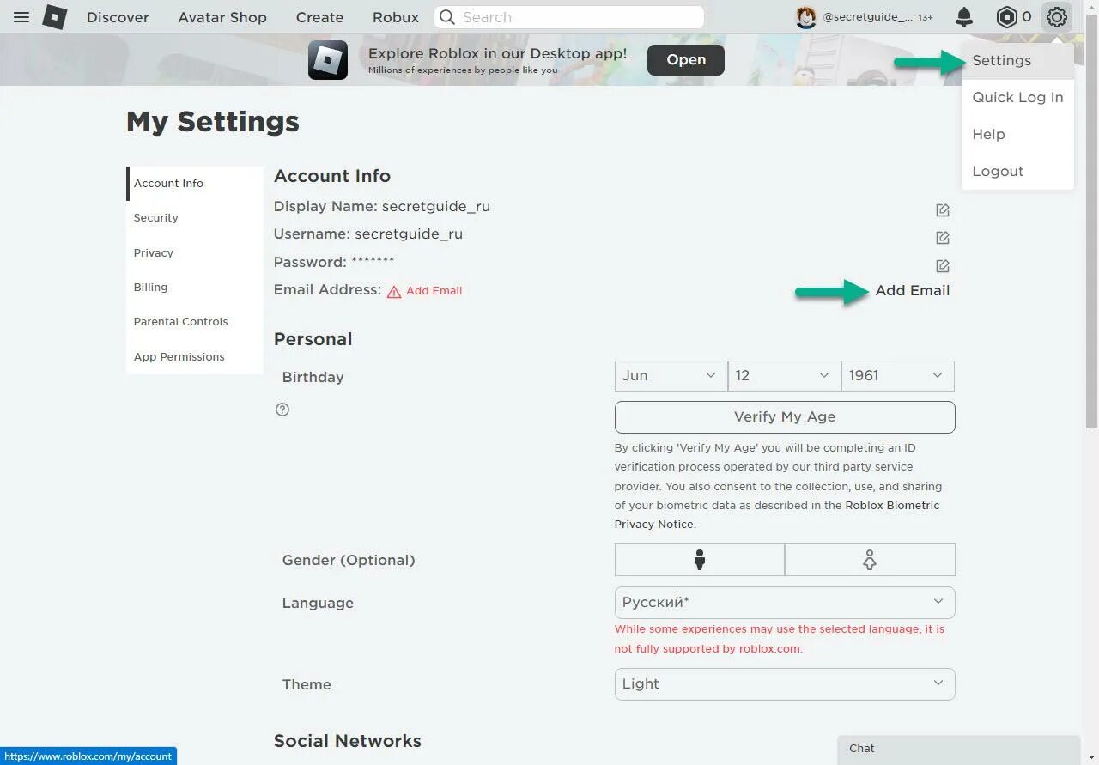The height and width of the screenshot is (765, 1099).
Task: Switch to the App Permissions tab
Action: (x=195, y=357)
